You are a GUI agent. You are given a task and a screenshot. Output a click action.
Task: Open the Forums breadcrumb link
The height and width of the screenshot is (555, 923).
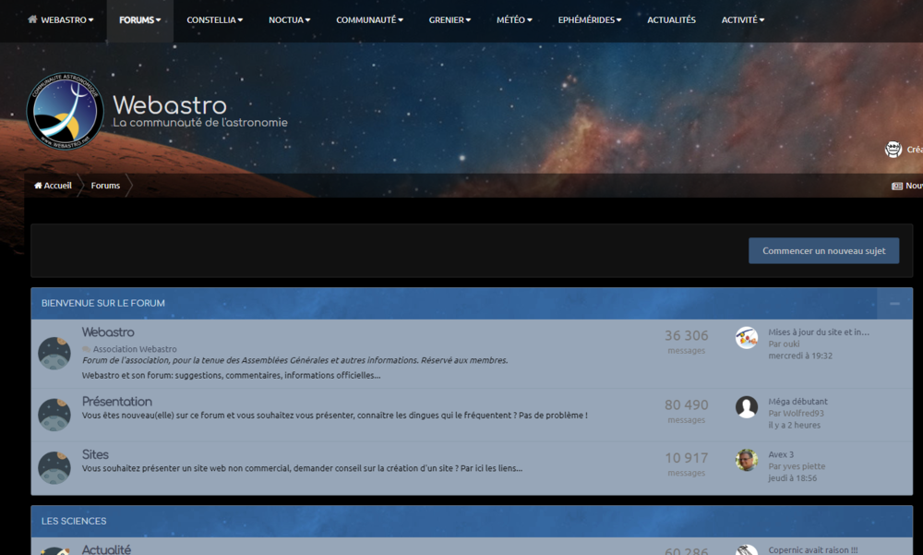click(105, 186)
